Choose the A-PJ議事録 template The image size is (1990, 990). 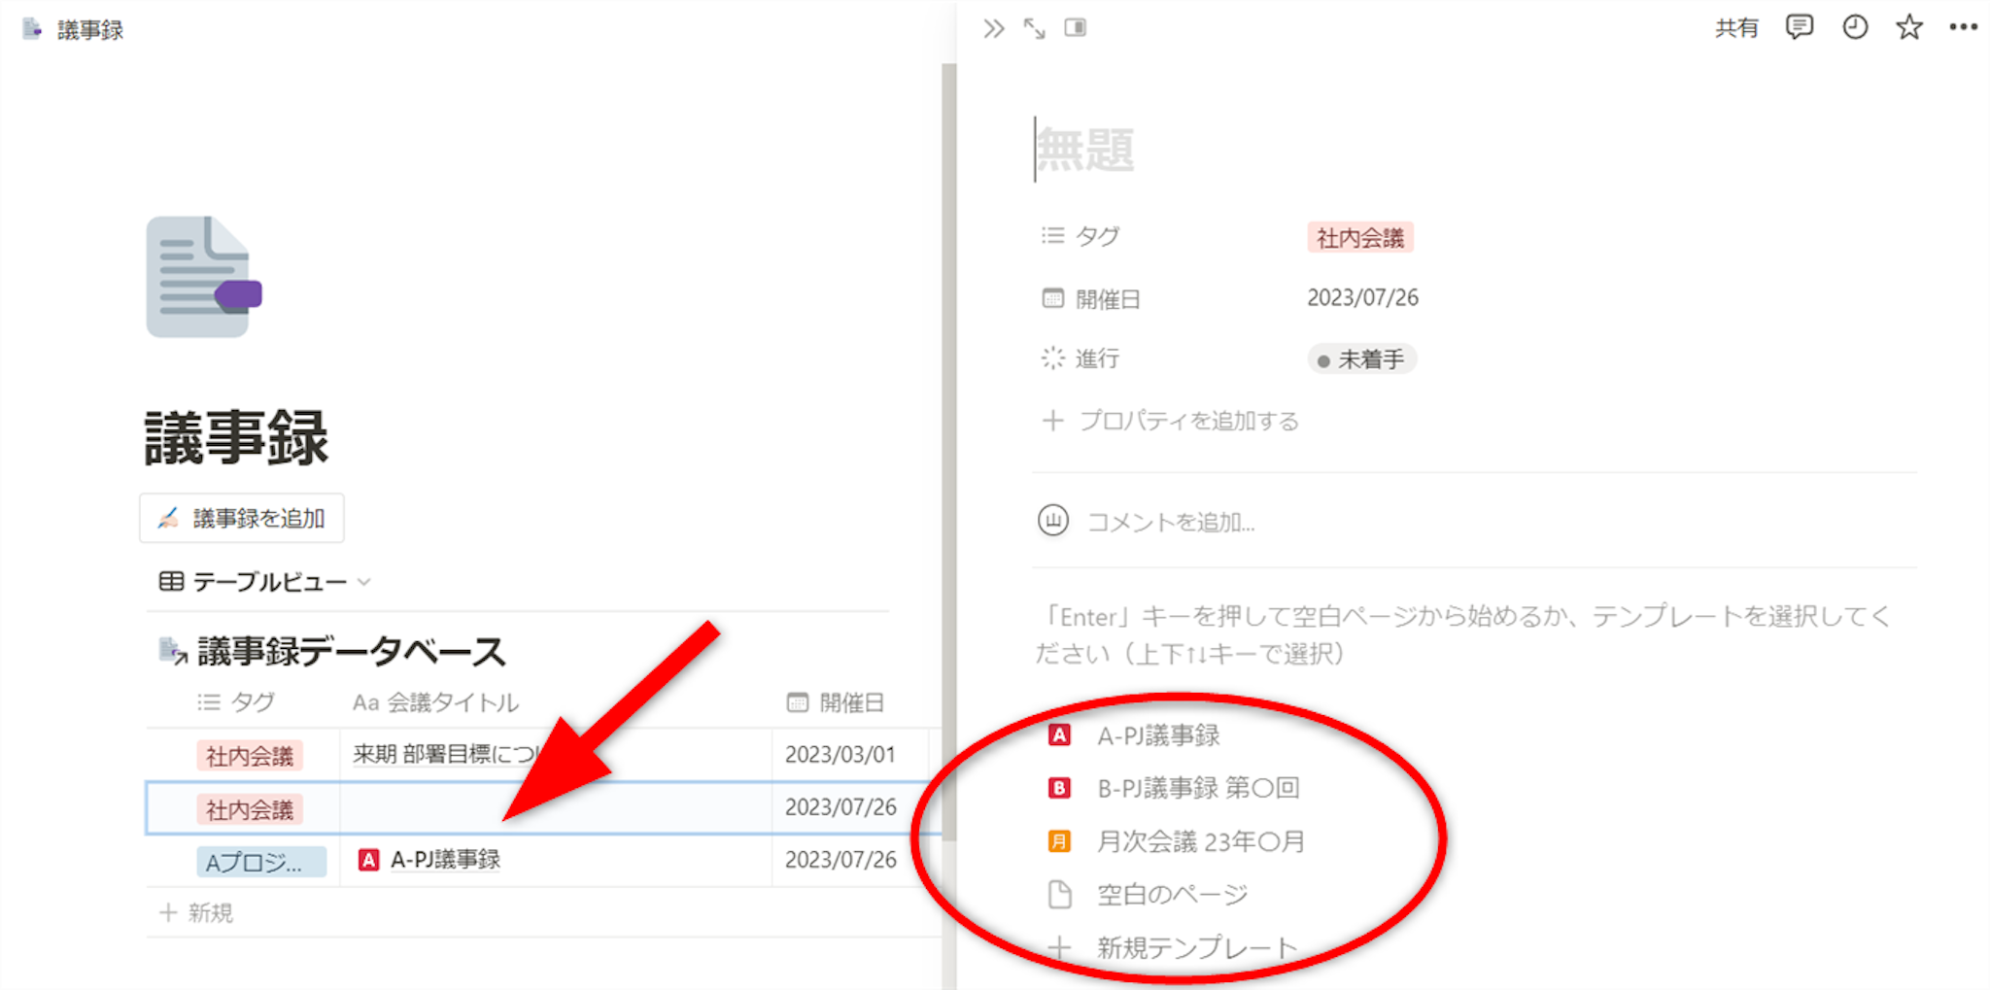click(1157, 735)
